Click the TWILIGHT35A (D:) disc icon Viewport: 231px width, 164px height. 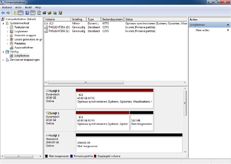click(46, 27)
